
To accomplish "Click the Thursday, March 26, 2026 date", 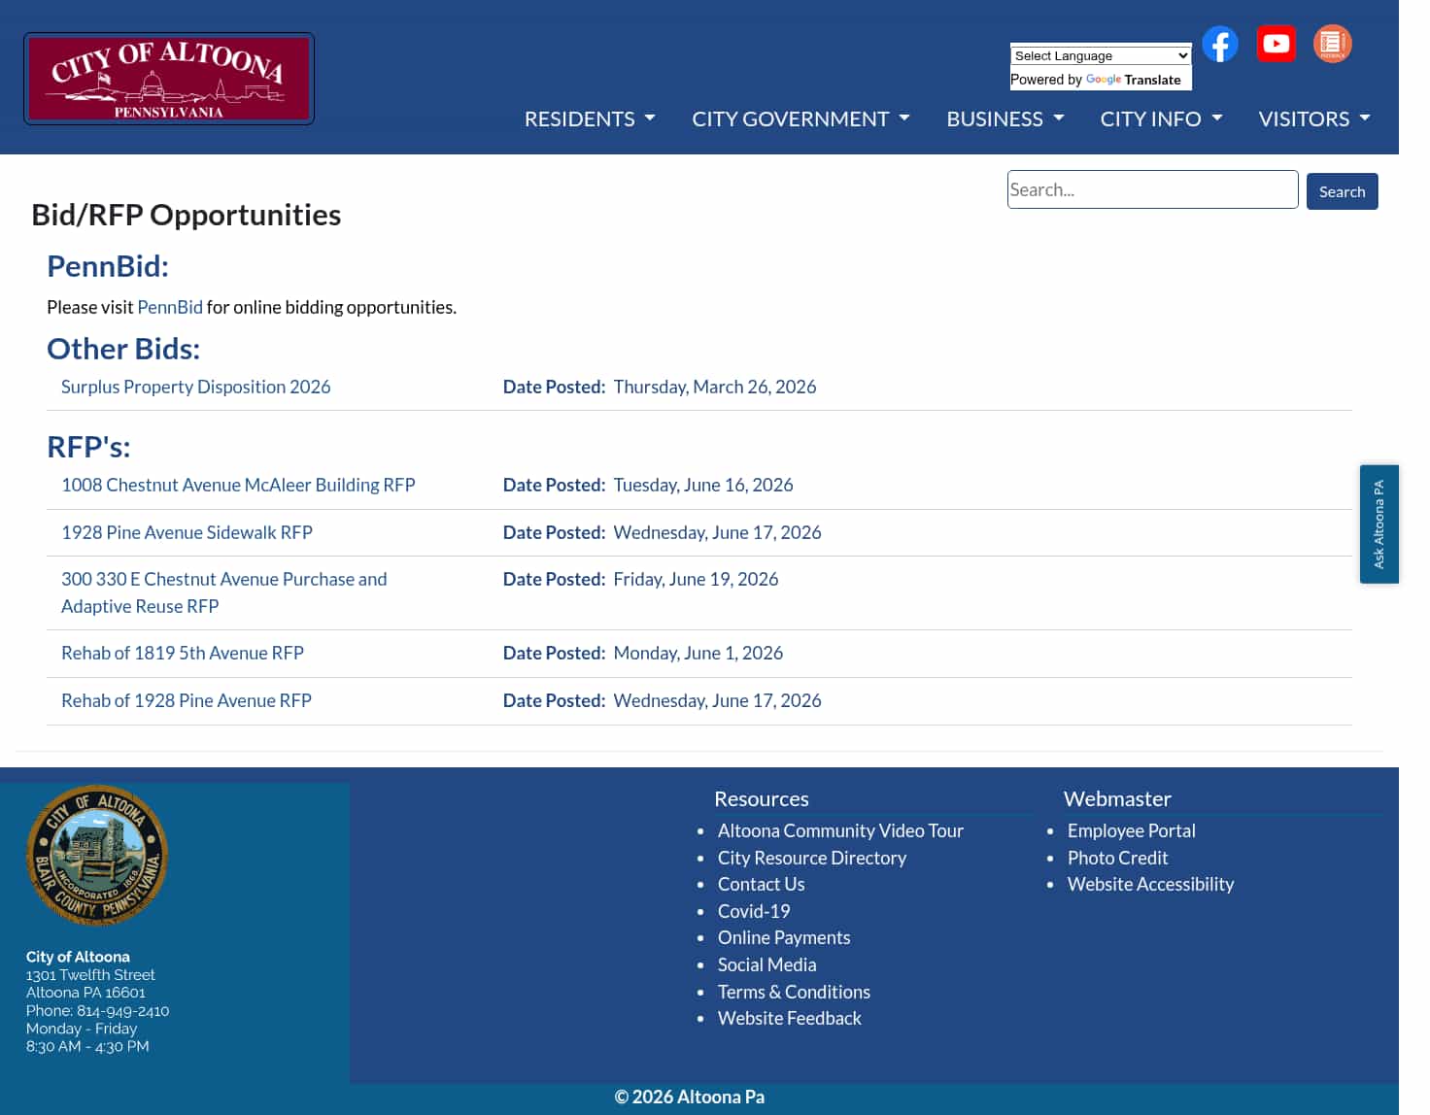I will point(715,387).
